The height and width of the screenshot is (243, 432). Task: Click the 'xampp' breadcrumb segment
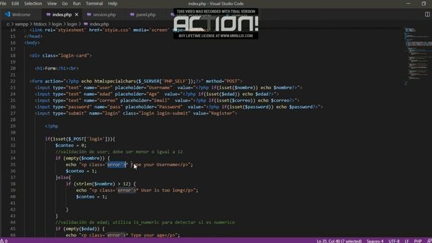[22, 24]
